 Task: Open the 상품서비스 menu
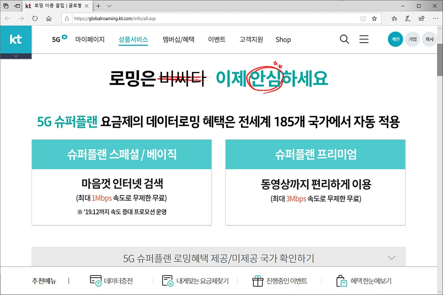pos(133,39)
